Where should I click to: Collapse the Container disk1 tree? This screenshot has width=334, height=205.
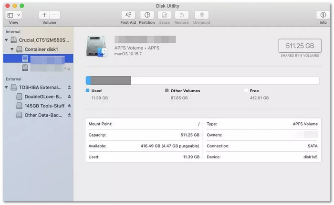click(x=12, y=49)
